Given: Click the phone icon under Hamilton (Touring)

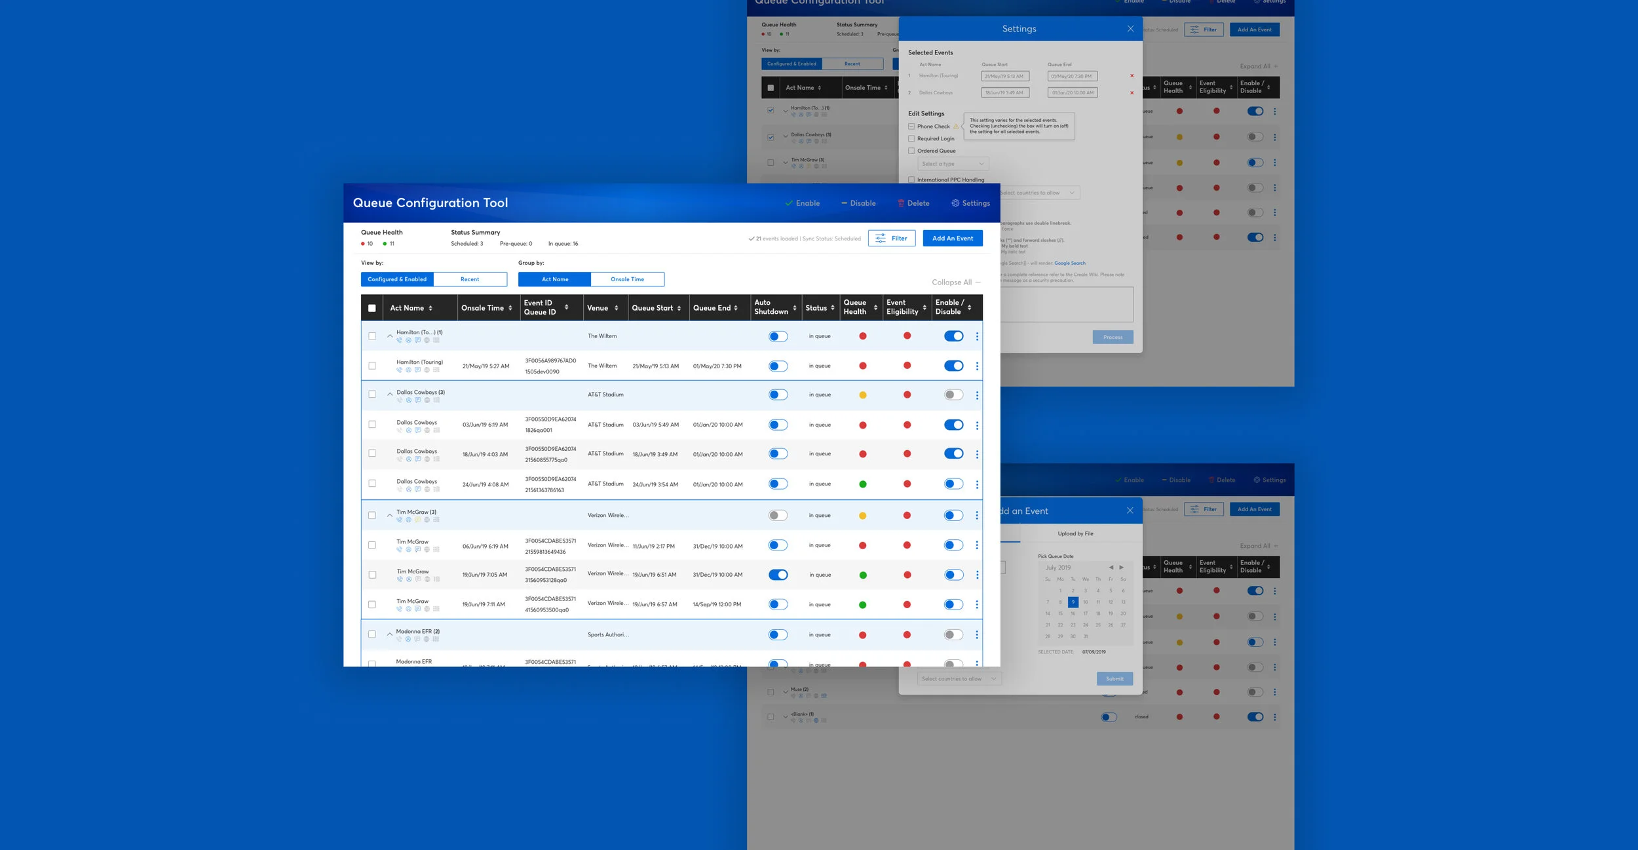Looking at the screenshot, I should 399,370.
